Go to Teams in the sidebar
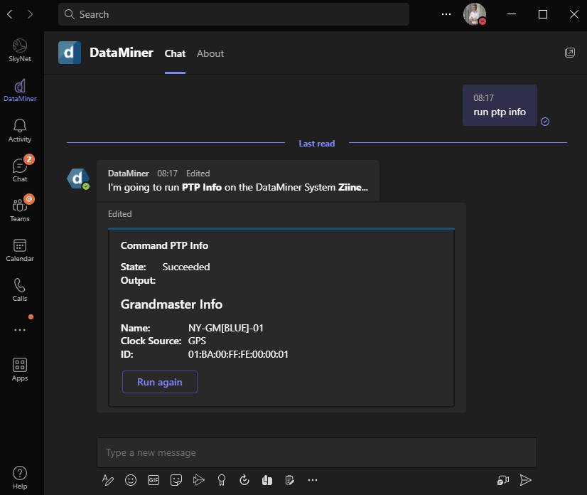The height and width of the screenshot is (495, 587). [20, 211]
